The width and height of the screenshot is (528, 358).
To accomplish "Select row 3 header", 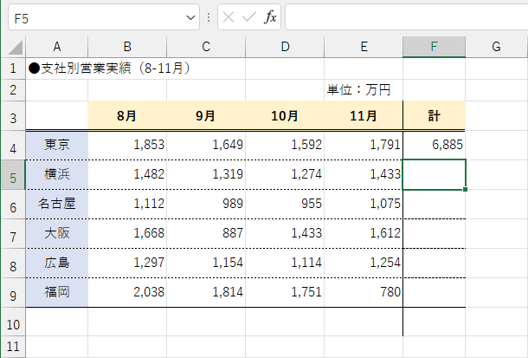I will click(13, 115).
